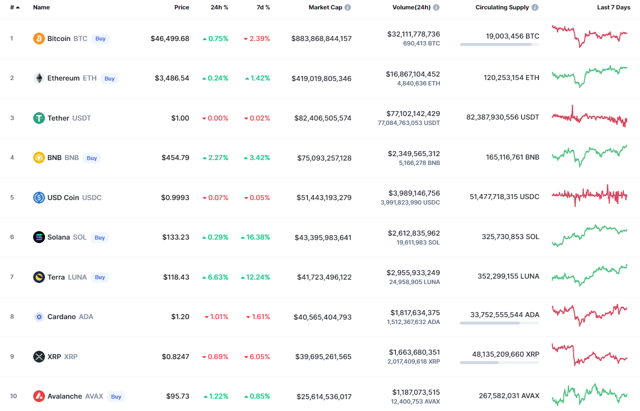Screen dimensions: 640x411
Task: Open Tether's 7-day price chart
Action: [x=590, y=117]
